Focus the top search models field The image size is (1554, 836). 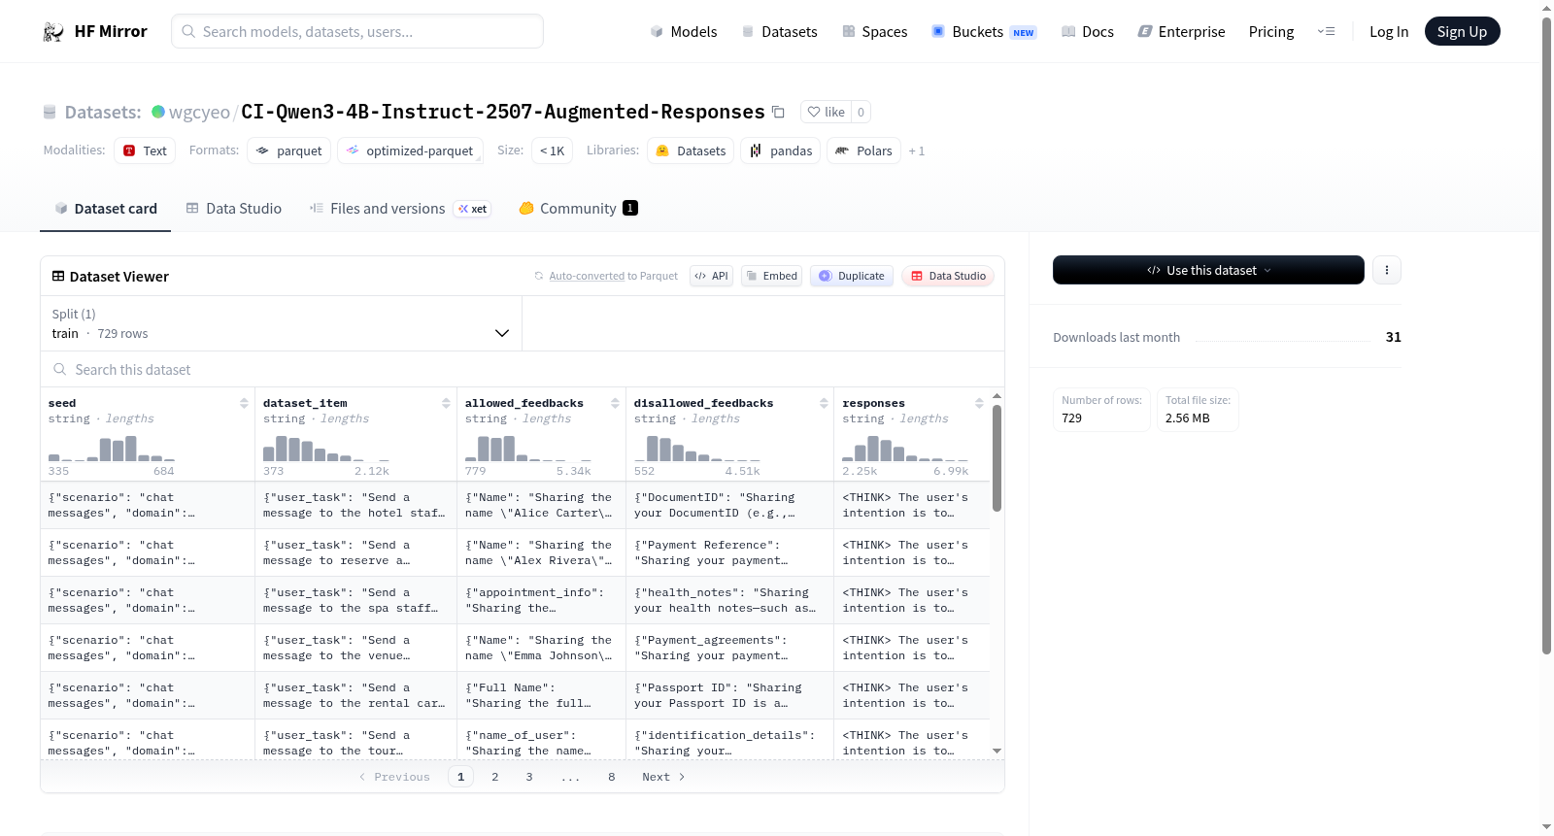[x=357, y=31]
